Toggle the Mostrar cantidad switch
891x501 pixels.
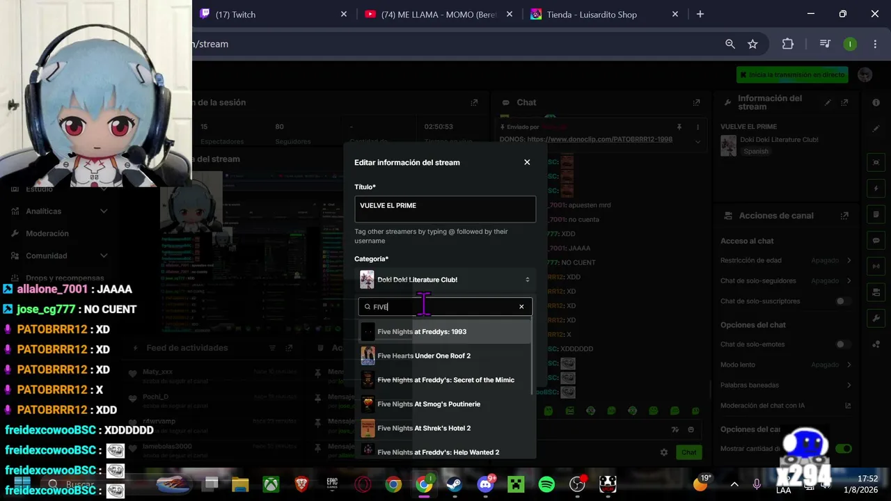844,449
